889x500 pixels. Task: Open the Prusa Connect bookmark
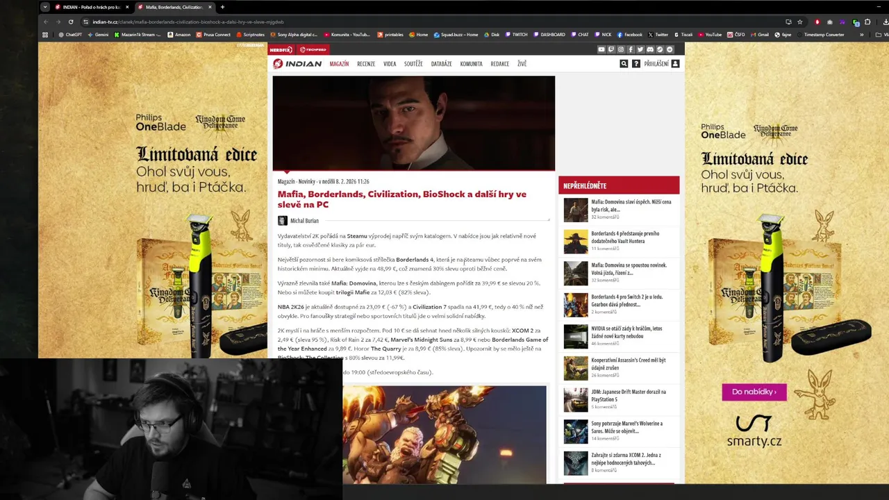click(x=213, y=34)
